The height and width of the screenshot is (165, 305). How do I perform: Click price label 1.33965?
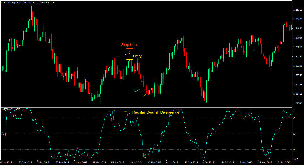click(298, 38)
